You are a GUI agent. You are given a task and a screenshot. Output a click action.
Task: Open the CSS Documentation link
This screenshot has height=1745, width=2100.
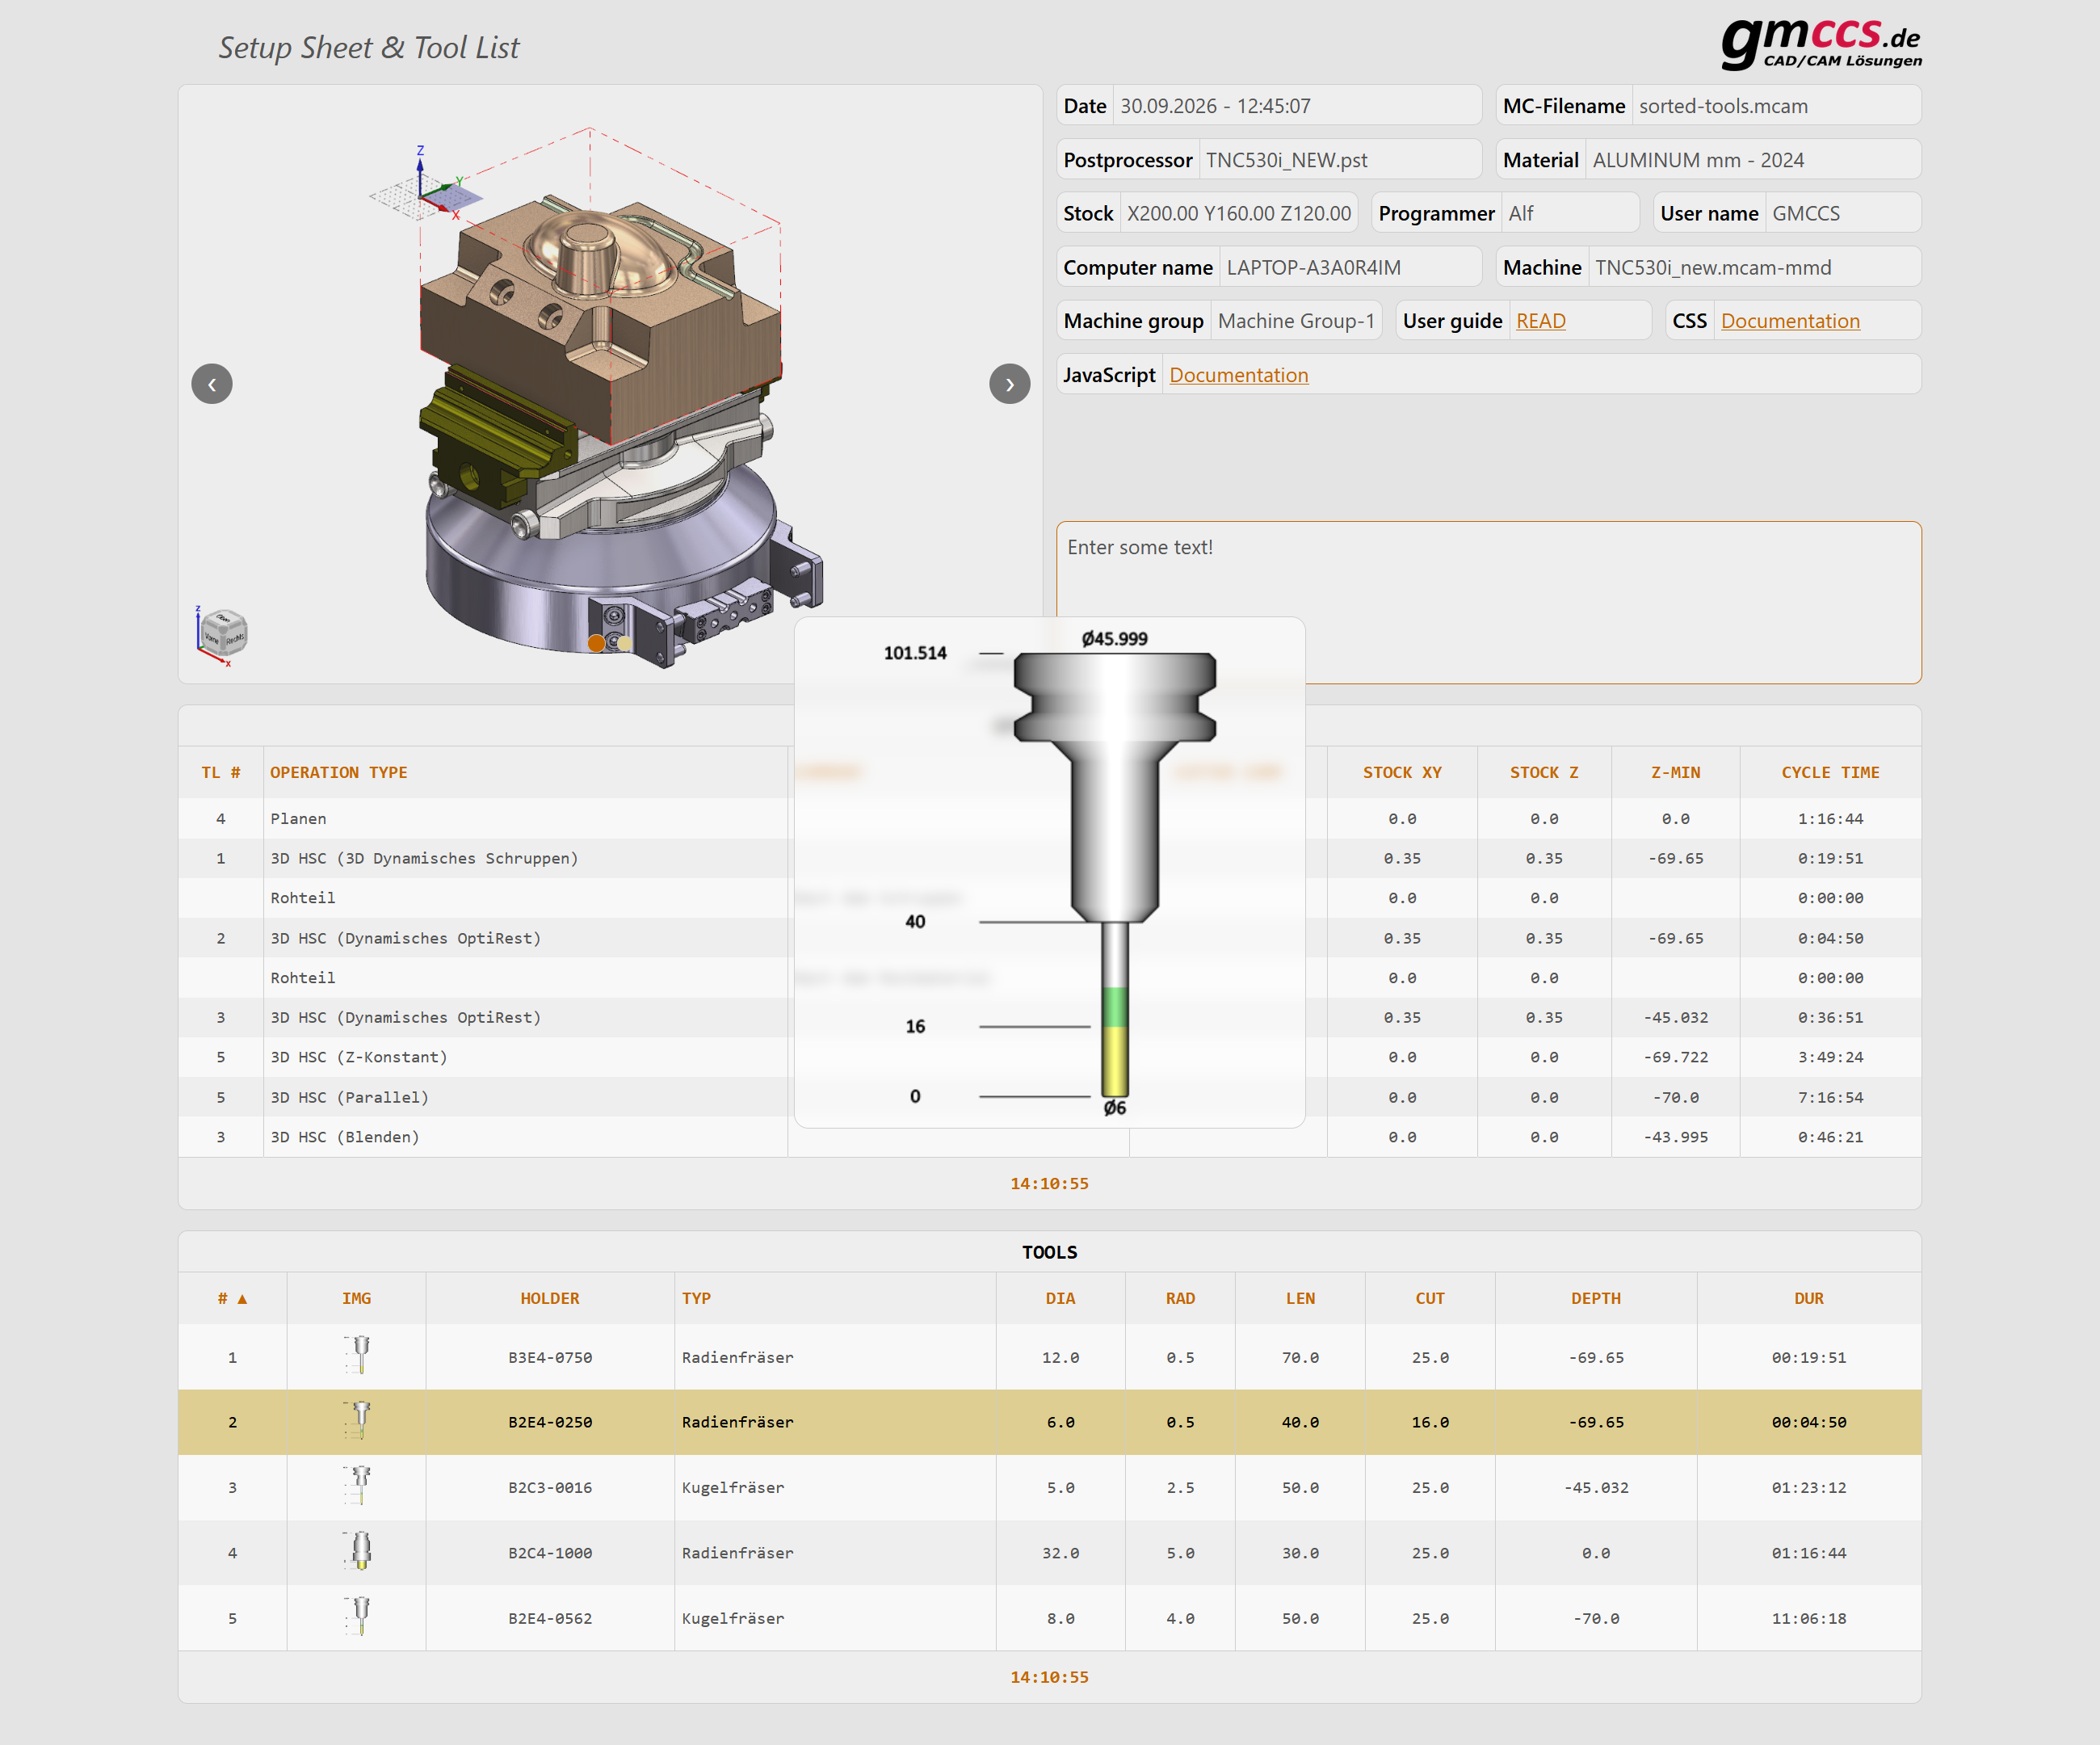pos(1790,321)
